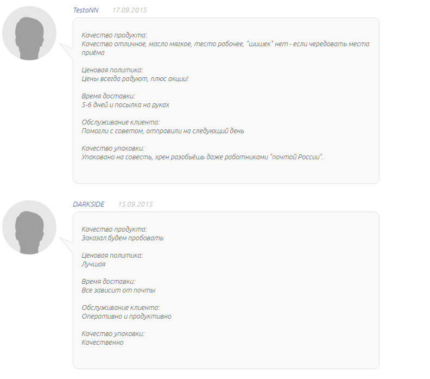Click the review date 17.09.2015
Screen dimensions: 430x379
pyautogui.click(x=129, y=10)
